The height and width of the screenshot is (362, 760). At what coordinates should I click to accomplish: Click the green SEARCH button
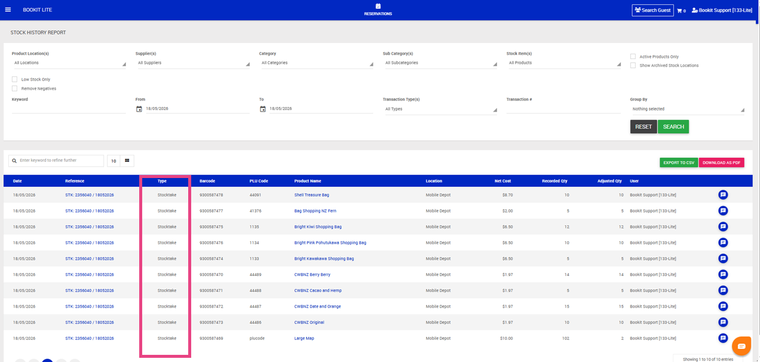[x=673, y=127]
